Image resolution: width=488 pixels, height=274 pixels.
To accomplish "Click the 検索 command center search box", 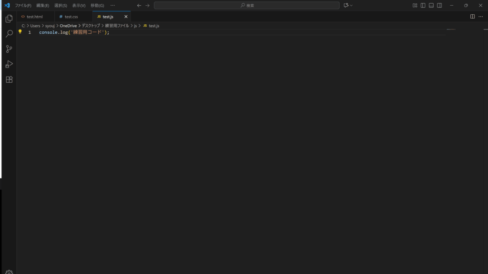I will tap(247, 5).
